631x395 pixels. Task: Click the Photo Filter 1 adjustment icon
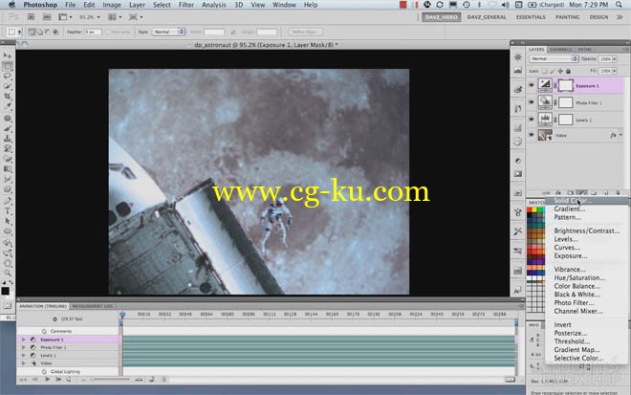click(545, 102)
